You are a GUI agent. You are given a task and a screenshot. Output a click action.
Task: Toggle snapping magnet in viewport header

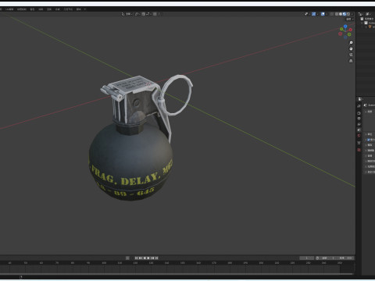click(x=144, y=14)
